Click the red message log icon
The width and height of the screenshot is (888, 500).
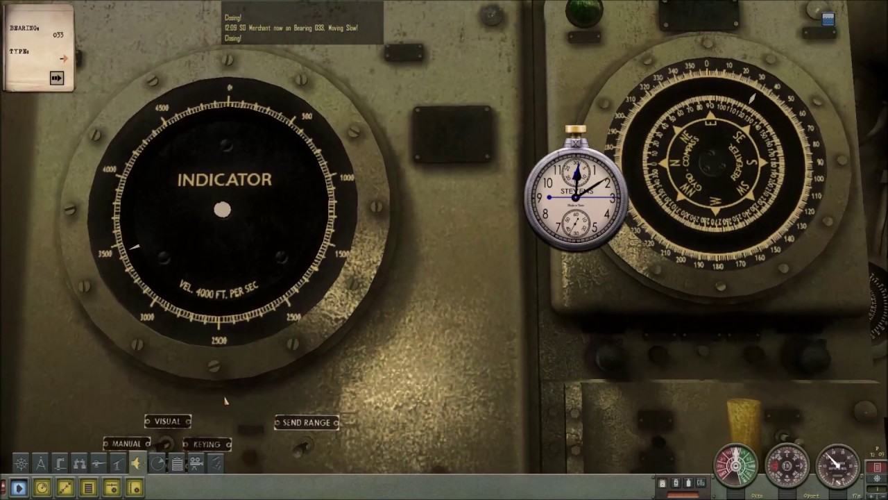click(x=877, y=467)
